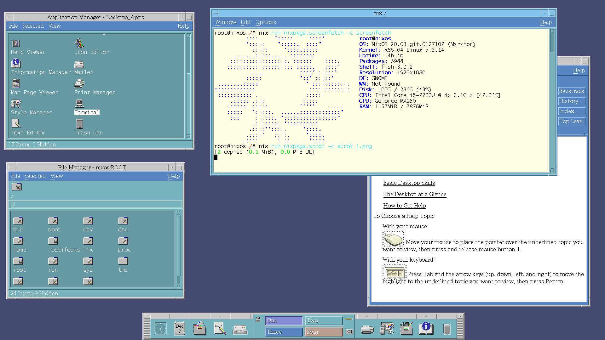Follow the Basic Desktop Skills link
The image size is (605, 340).
pos(409,183)
